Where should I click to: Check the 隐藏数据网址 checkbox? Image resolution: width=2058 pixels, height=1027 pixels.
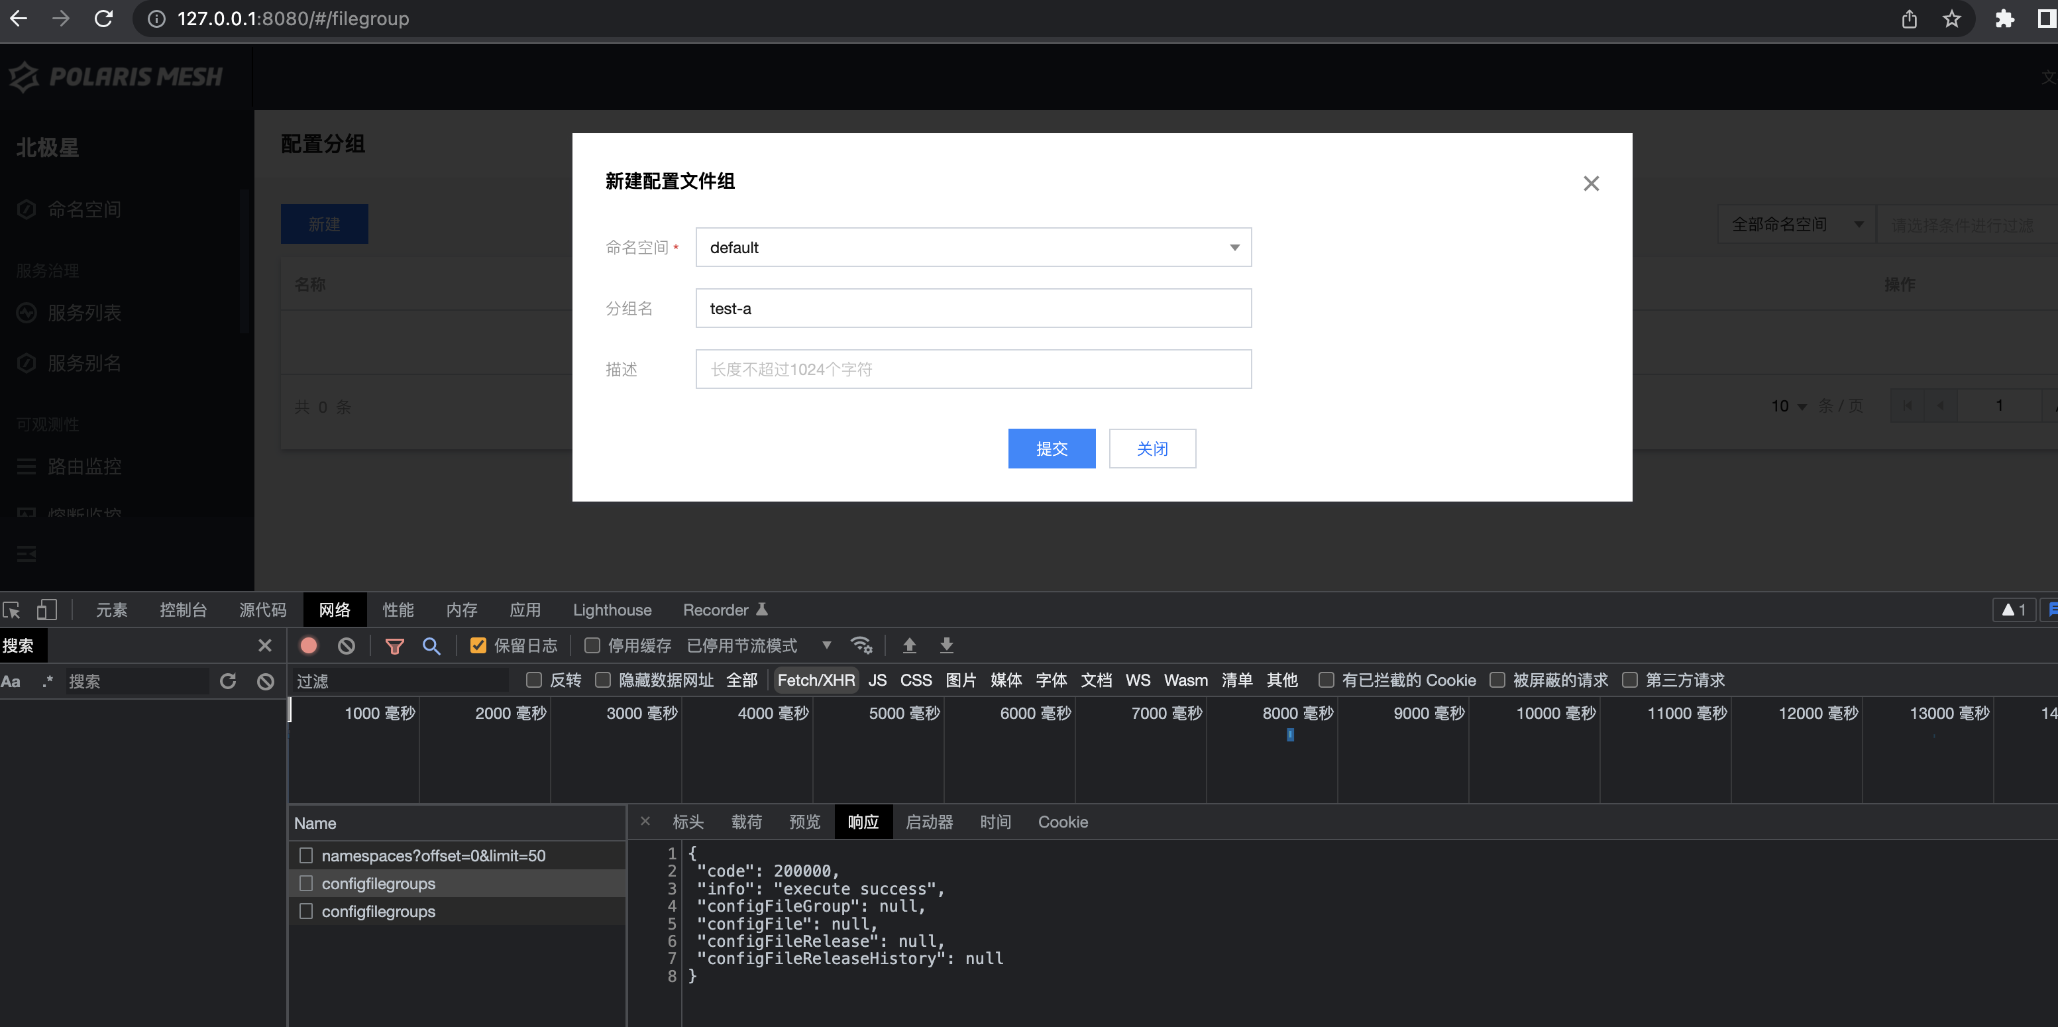tap(603, 680)
